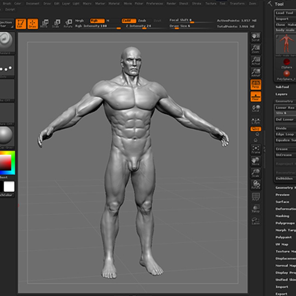This screenshot has width=296, height=296.
Task: Toggle Persp perspective view
Action: (x=256, y=84)
